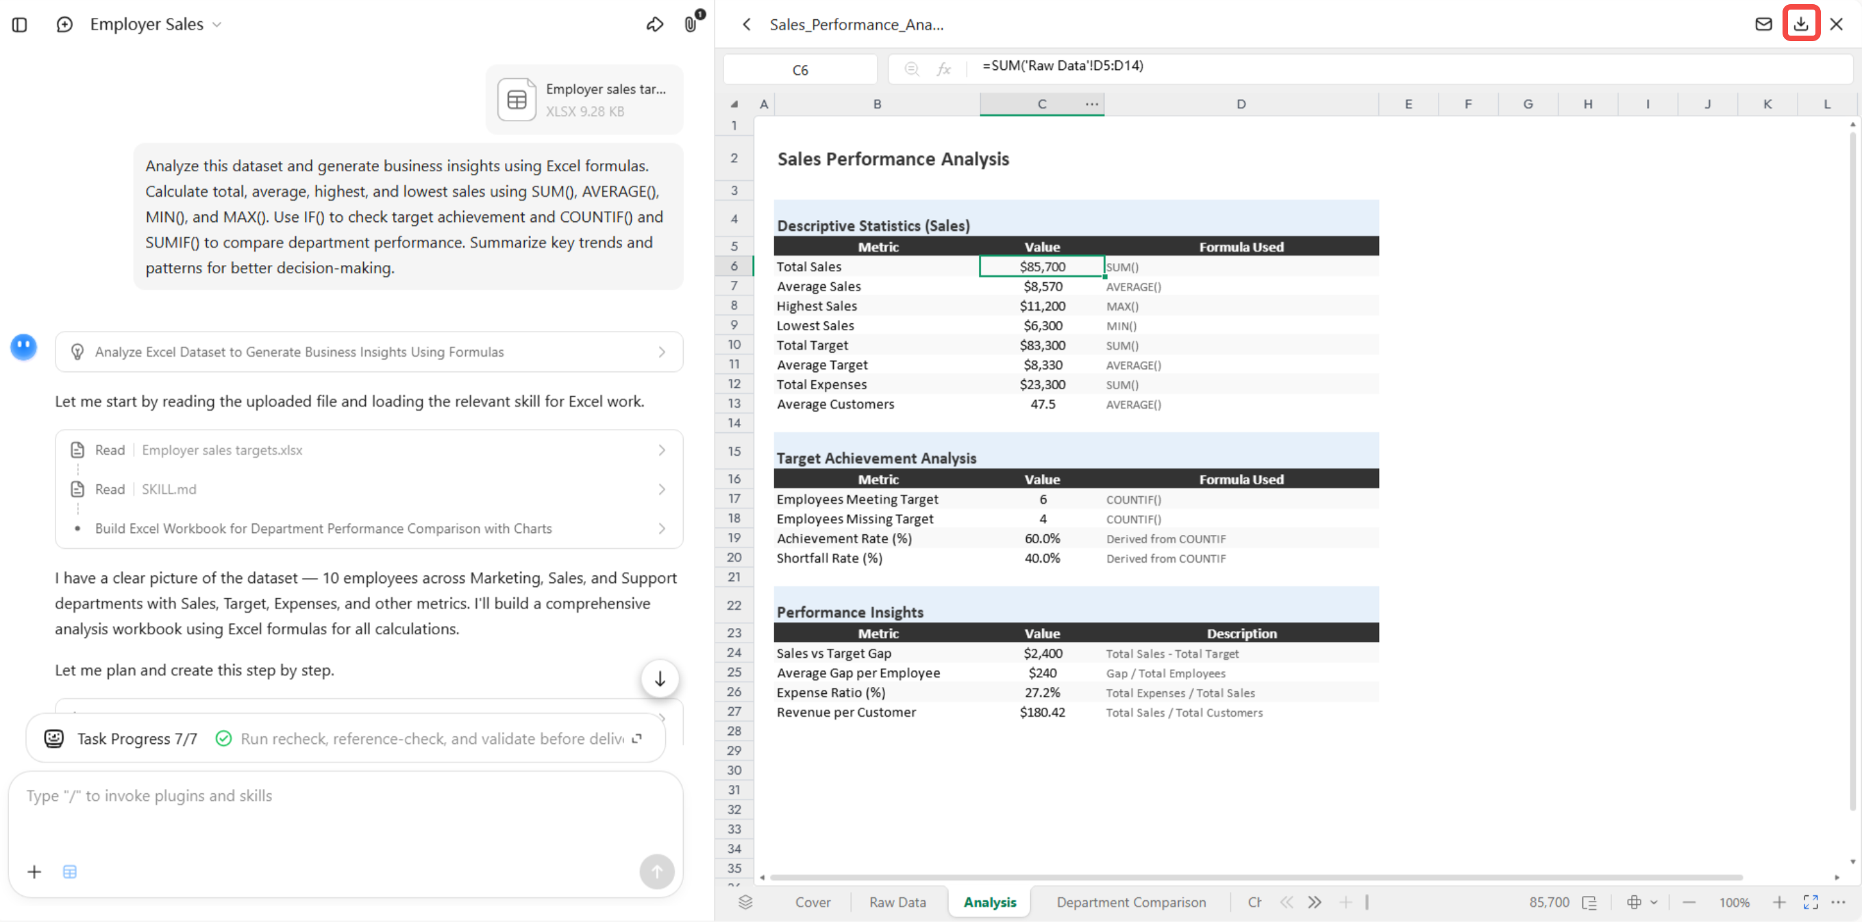Expand the Read Employer sales targets.xlsx step

coord(369,450)
